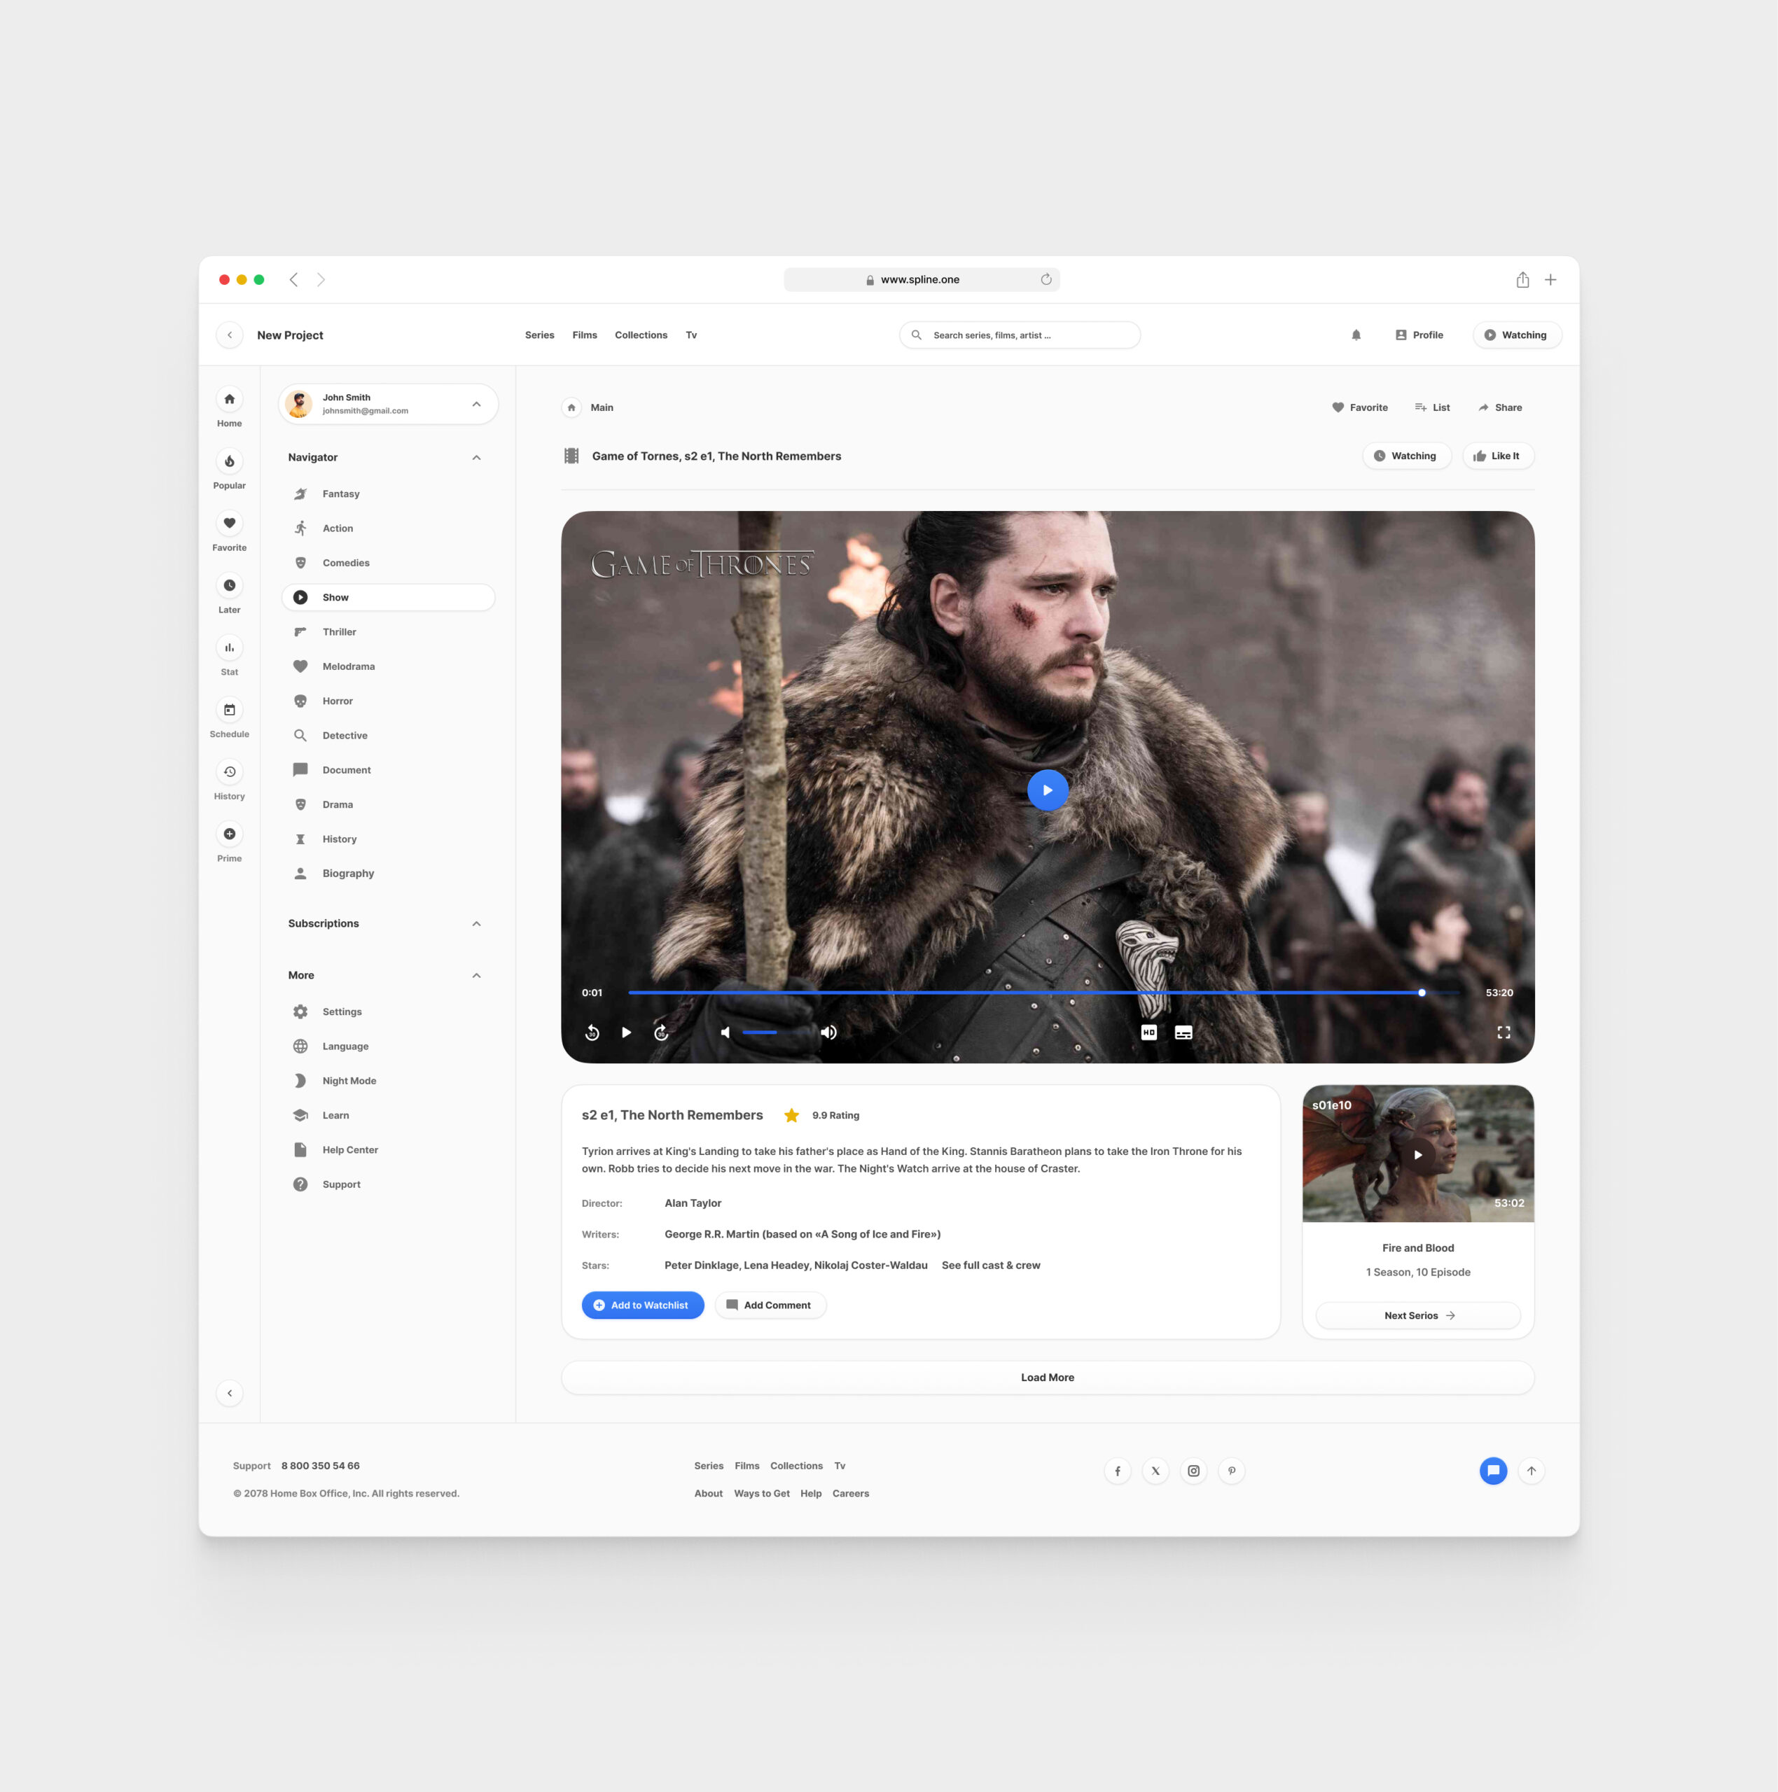1778x1792 pixels.
Task: Toggle the Like It button
Action: (1498, 456)
